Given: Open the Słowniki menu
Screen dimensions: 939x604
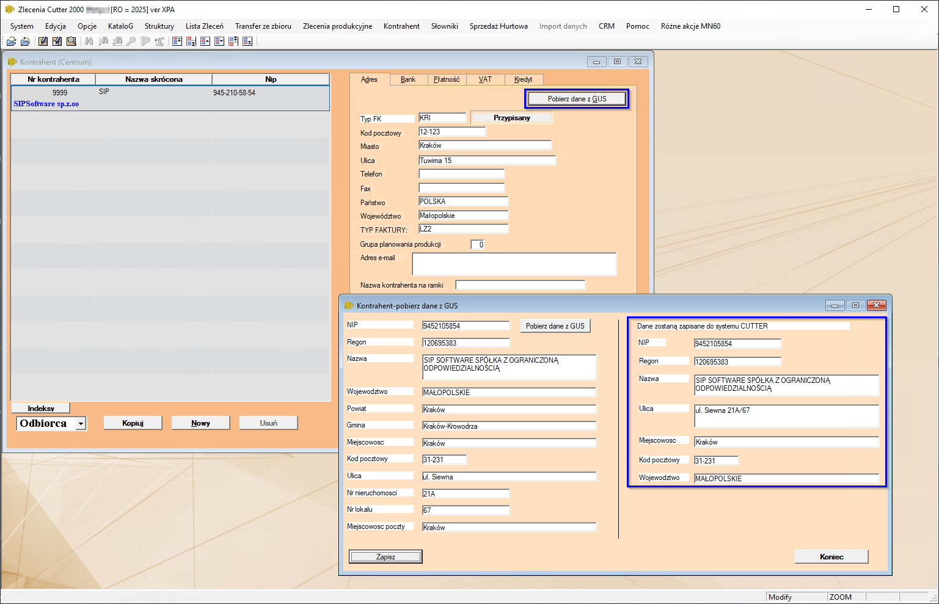Looking at the screenshot, I should pyautogui.click(x=445, y=26).
